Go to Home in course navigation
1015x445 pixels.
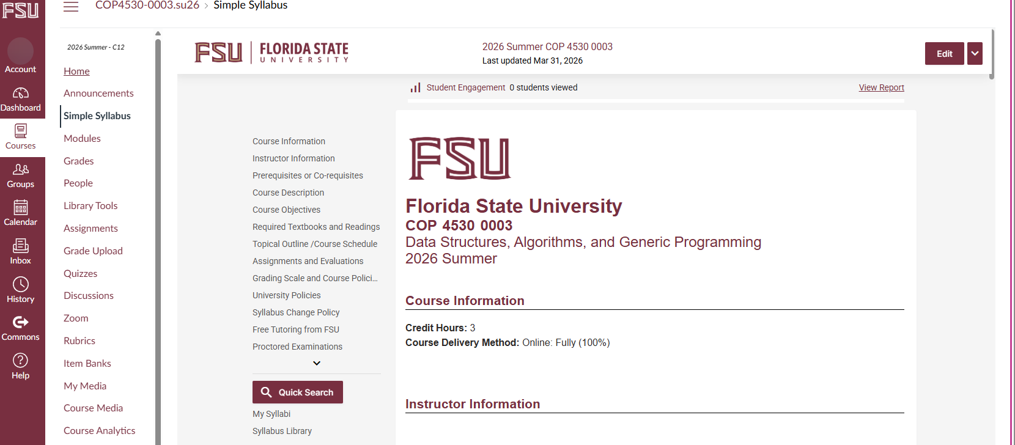76,71
